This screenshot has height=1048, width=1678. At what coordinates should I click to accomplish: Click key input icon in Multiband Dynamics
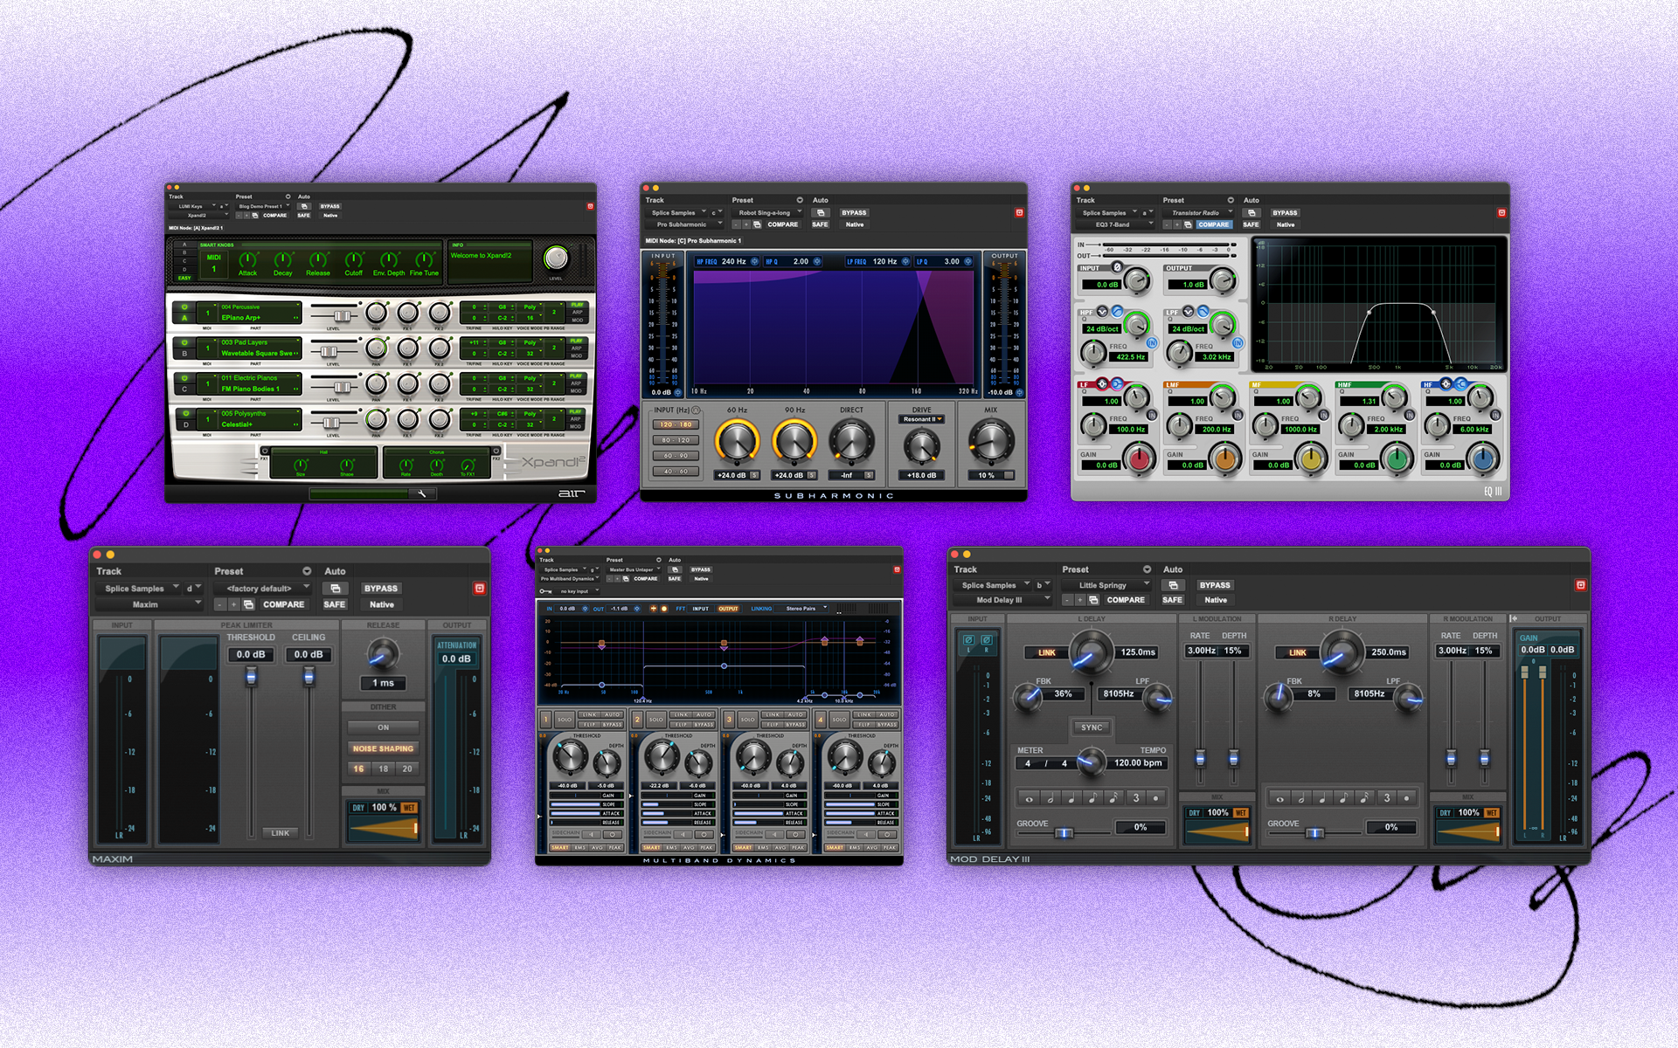tap(545, 591)
